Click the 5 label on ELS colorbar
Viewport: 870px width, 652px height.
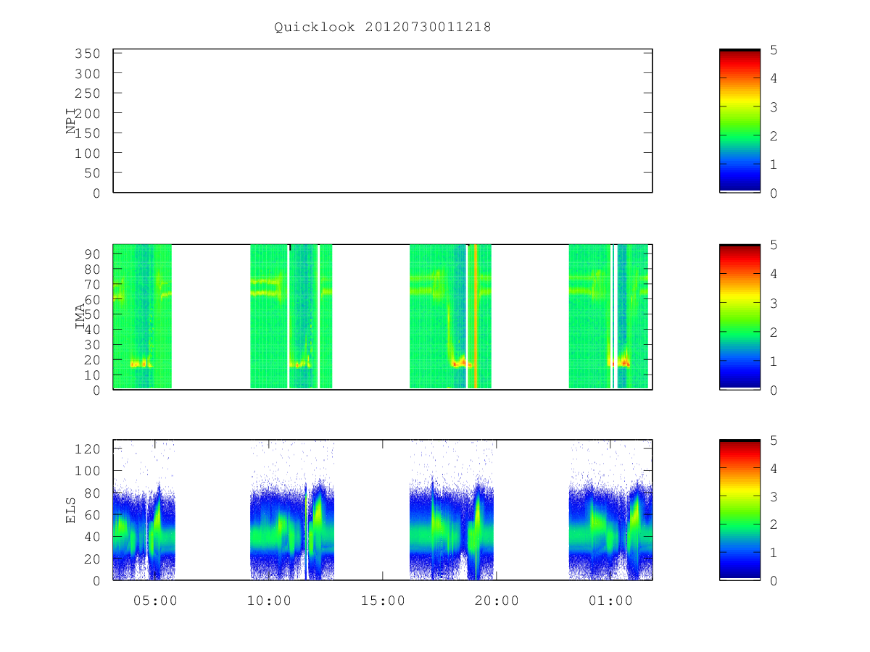(x=774, y=440)
